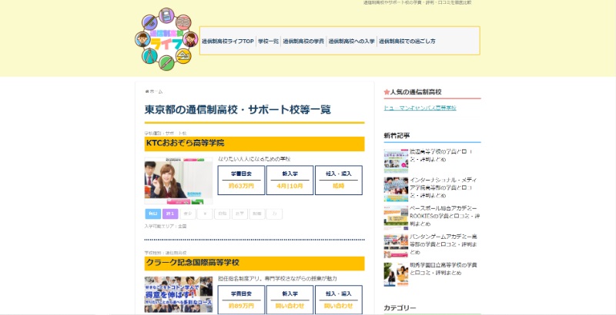Click the home icon in the breadcrumb
The image size is (616, 315).
tap(147, 91)
